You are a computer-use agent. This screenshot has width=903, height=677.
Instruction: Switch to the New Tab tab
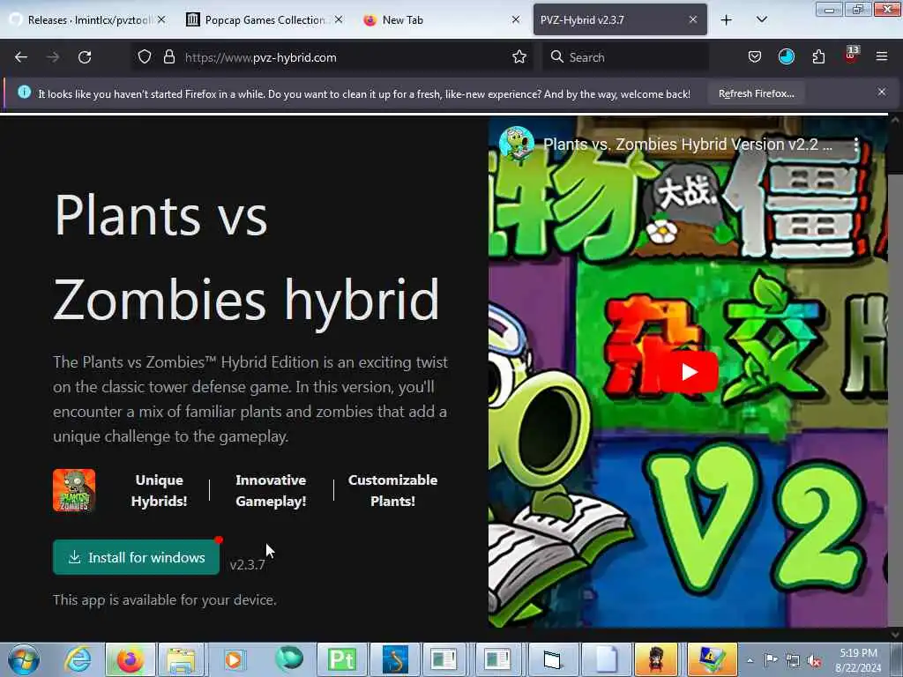point(441,20)
